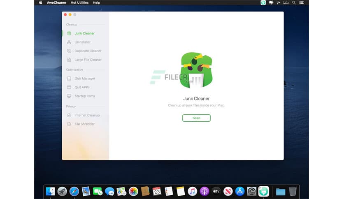Open App Store from the Dock

[240, 191]
